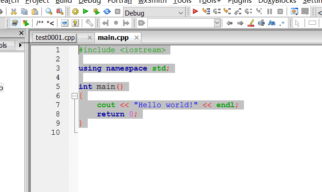Toggle highlight matches pencil icon
Image resolution: width=322 pixels, height=192 pixels.
click(251, 23)
